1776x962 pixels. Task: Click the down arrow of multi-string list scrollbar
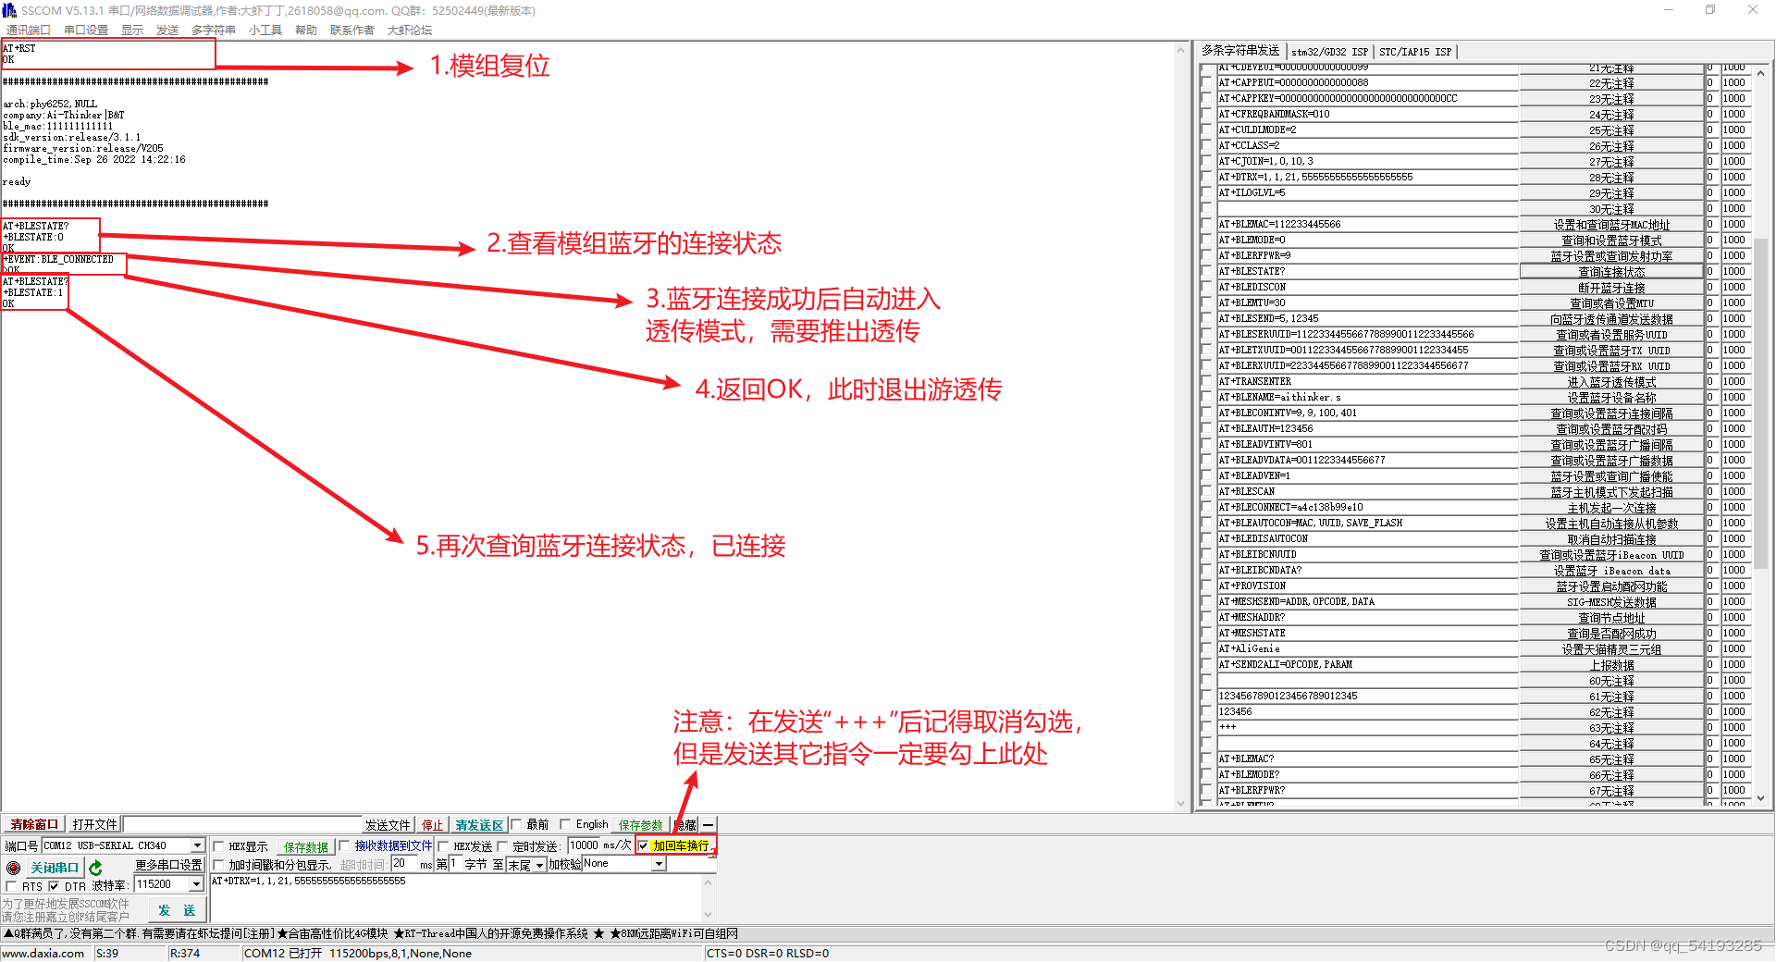coord(1760,797)
